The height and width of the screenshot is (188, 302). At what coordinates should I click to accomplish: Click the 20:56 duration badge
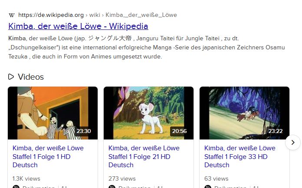[x=179, y=131]
